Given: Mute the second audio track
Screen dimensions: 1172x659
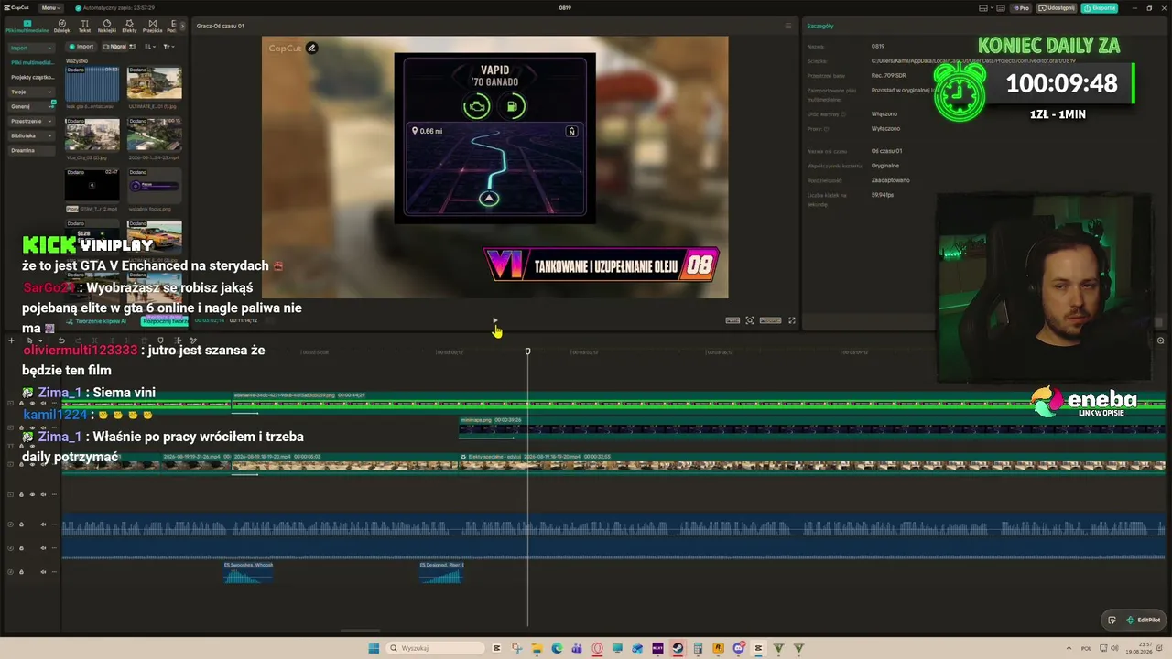Looking at the screenshot, I should coord(43,548).
